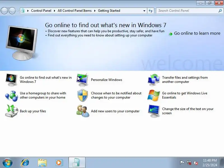Click the User Account Control shield icon
The width and height of the screenshot is (224, 168).
pyautogui.click(x=82, y=95)
